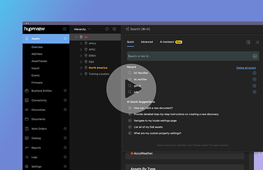Remove the recent search DC Rectifier

click(x=254, y=73)
